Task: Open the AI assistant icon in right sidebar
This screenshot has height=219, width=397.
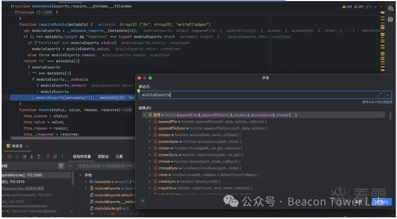Action: pos(390,9)
